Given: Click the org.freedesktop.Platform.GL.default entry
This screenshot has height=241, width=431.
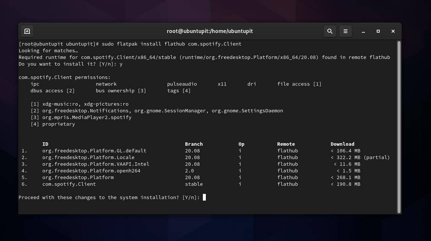Looking at the screenshot, I should 94,151.
